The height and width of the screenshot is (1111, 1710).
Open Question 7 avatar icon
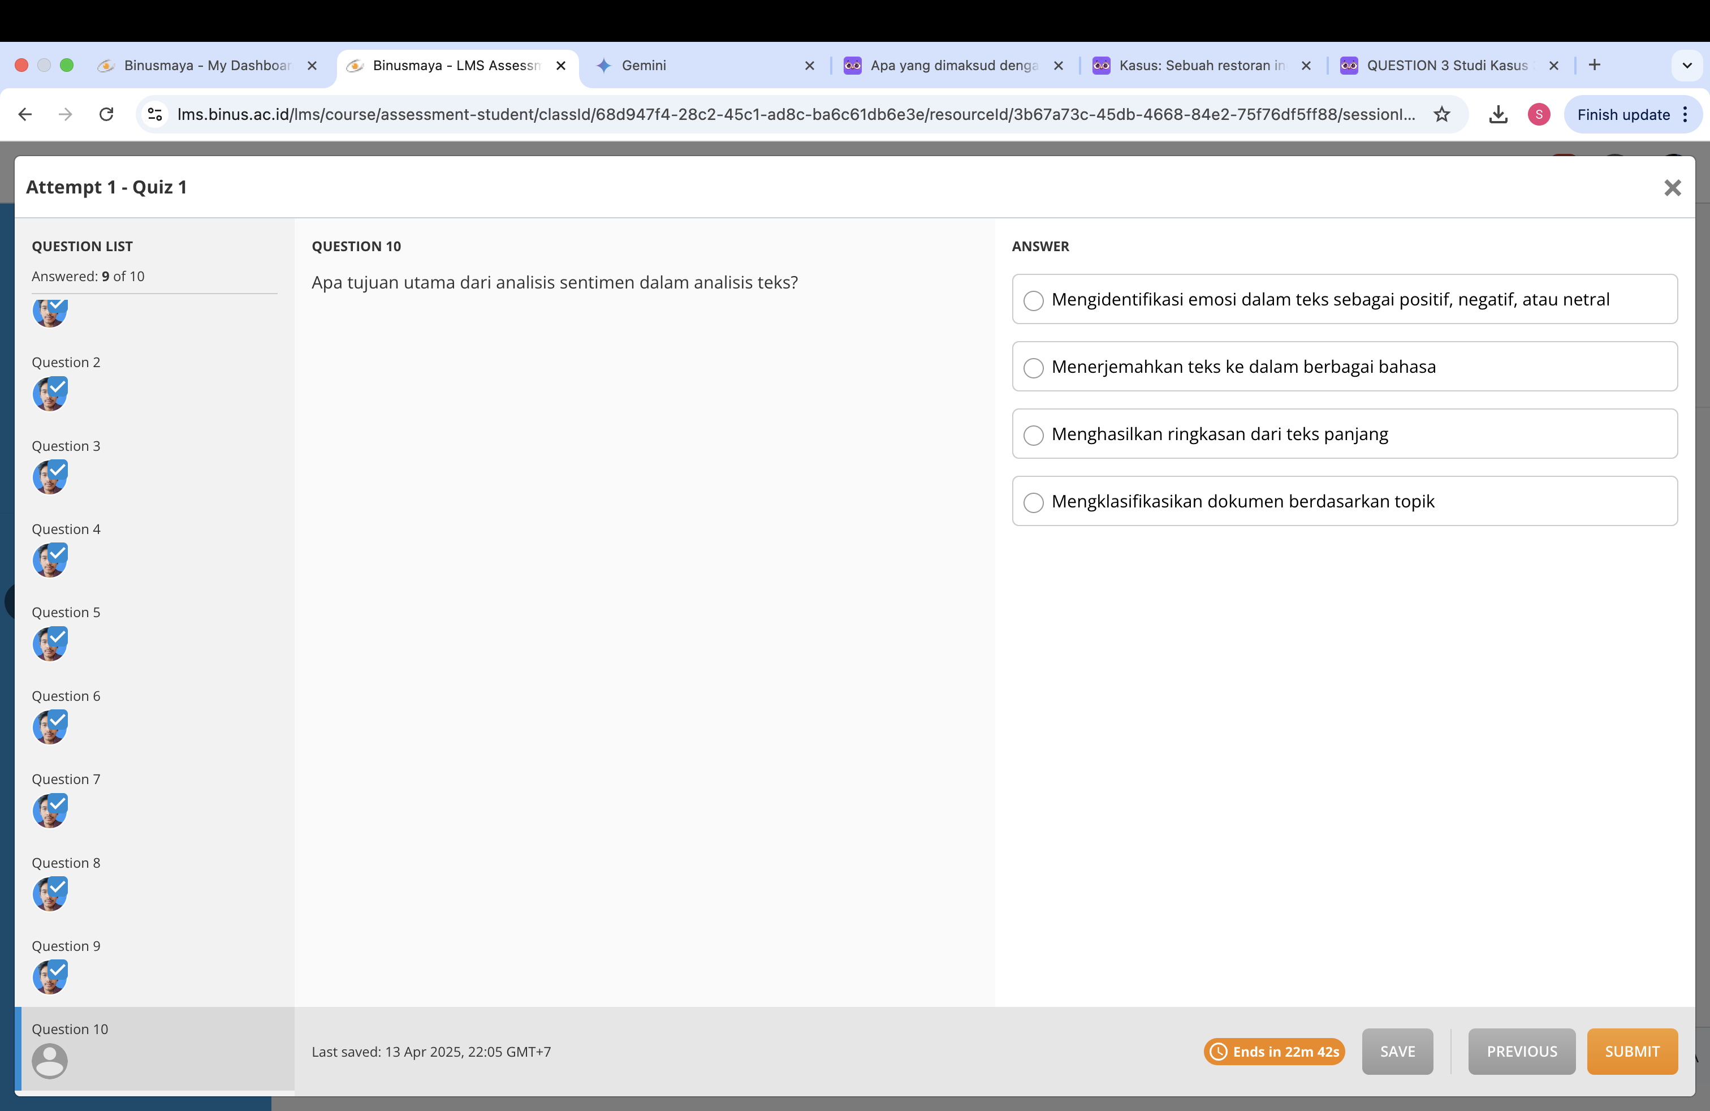[x=50, y=811]
